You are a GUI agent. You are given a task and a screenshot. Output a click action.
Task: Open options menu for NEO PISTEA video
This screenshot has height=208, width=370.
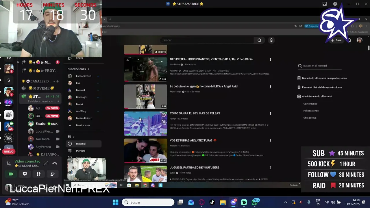coord(270,60)
